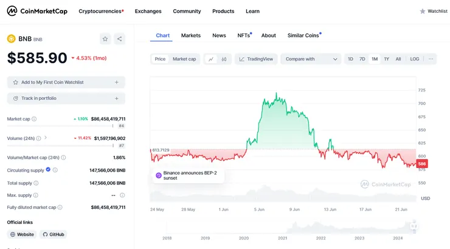Open the Compare with dropdown
Image resolution: width=450 pixels, height=249 pixels.
click(x=311, y=59)
